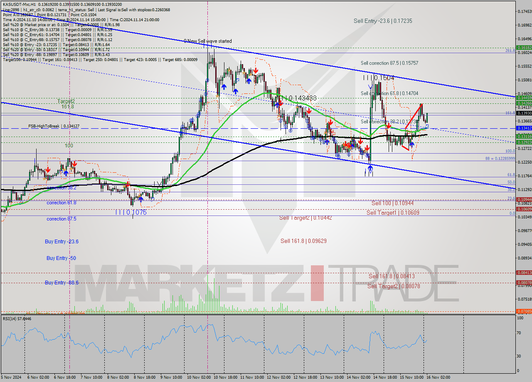Click the 'Buy Entry -88.6' label

[x=62, y=283]
